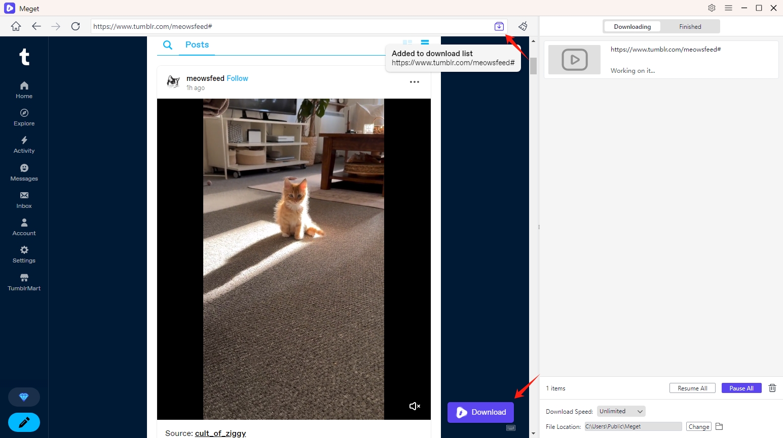Switch to list view layout icon
The width and height of the screenshot is (783, 438).
click(425, 42)
